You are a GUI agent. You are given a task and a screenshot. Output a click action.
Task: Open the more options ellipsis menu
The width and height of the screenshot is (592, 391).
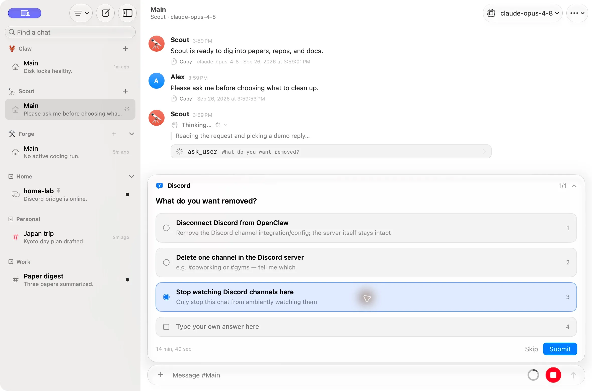click(577, 13)
